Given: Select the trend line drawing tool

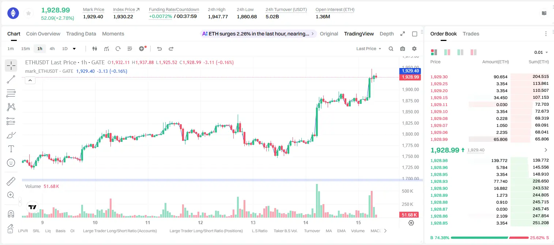Looking at the screenshot, I should coord(11,79).
